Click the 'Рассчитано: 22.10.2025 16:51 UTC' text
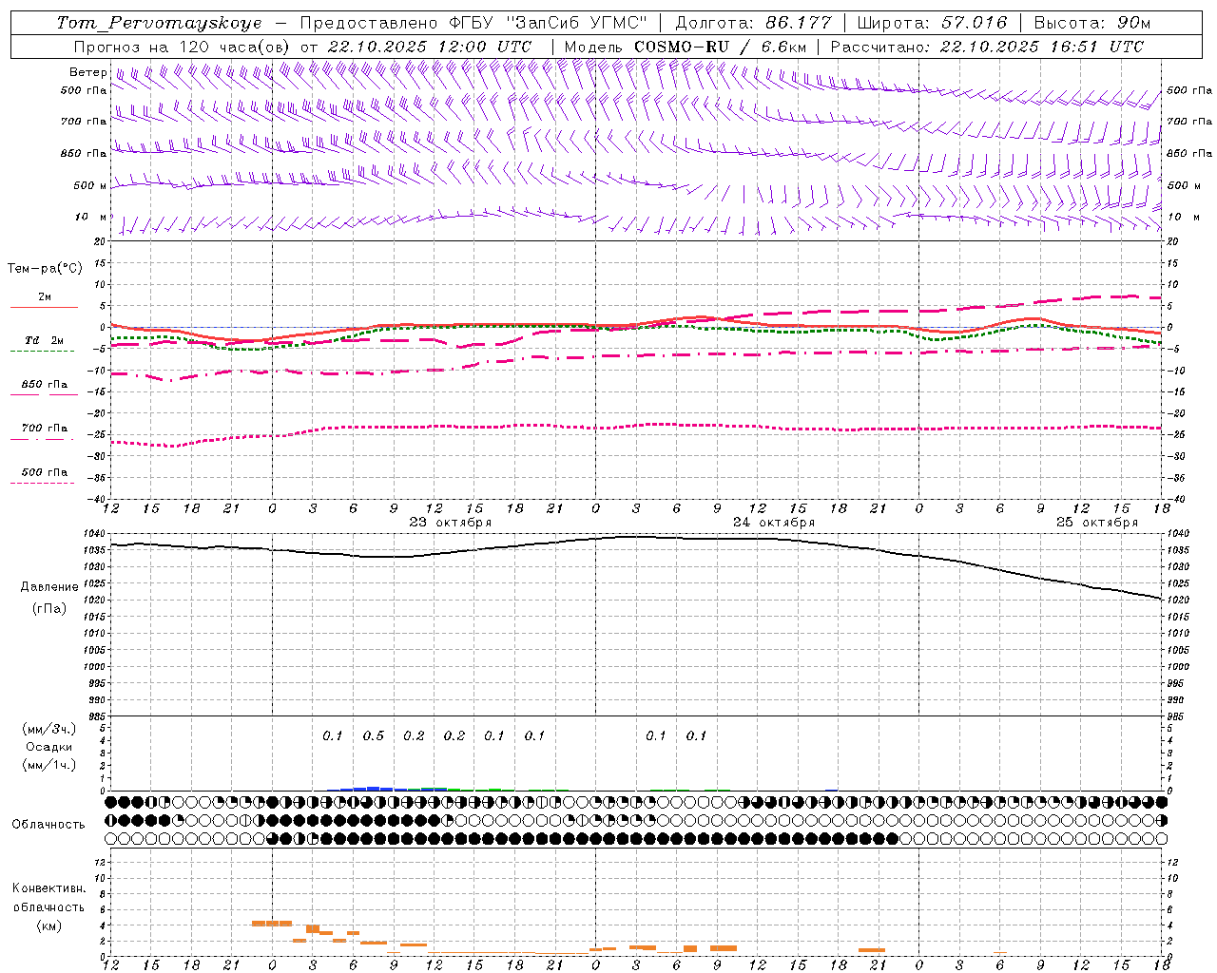 click(x=987, y=47)
